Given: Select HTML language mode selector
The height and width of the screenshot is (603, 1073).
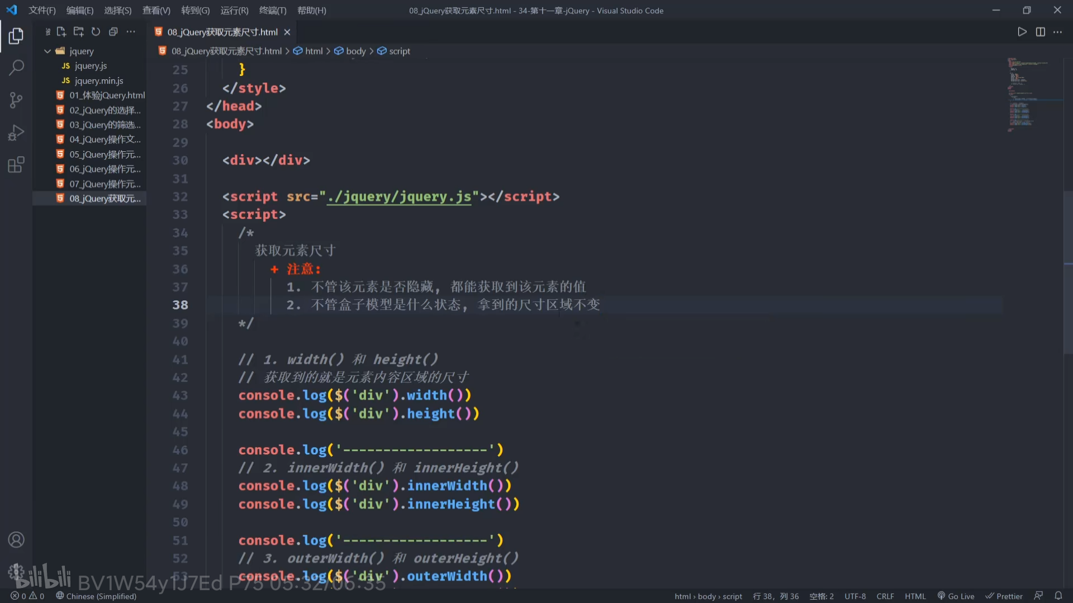Looking at the screenshot, I should (915, 596).
